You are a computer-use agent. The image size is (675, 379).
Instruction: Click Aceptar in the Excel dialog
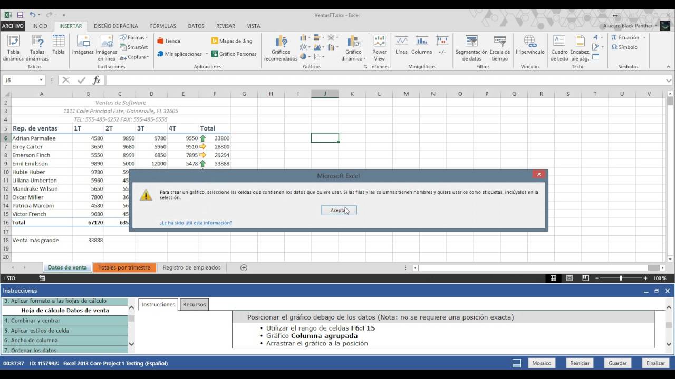click(339, 210)
